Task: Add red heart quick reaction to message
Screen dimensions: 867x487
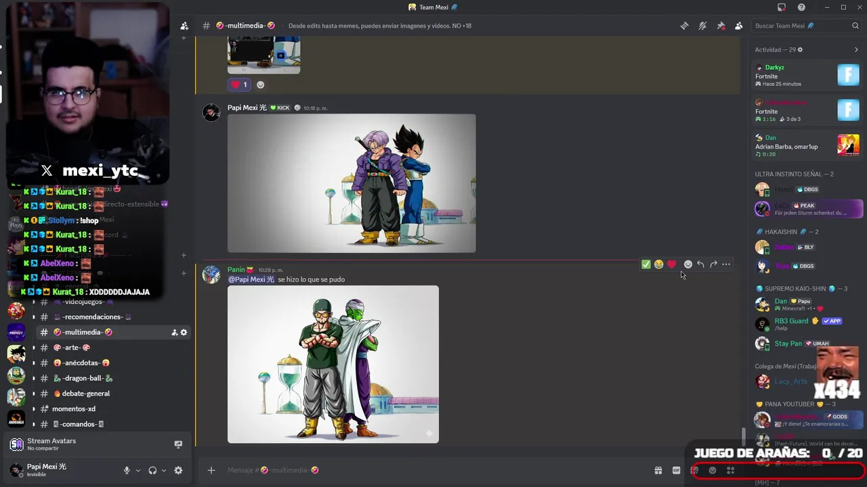Action: (671, 264)
